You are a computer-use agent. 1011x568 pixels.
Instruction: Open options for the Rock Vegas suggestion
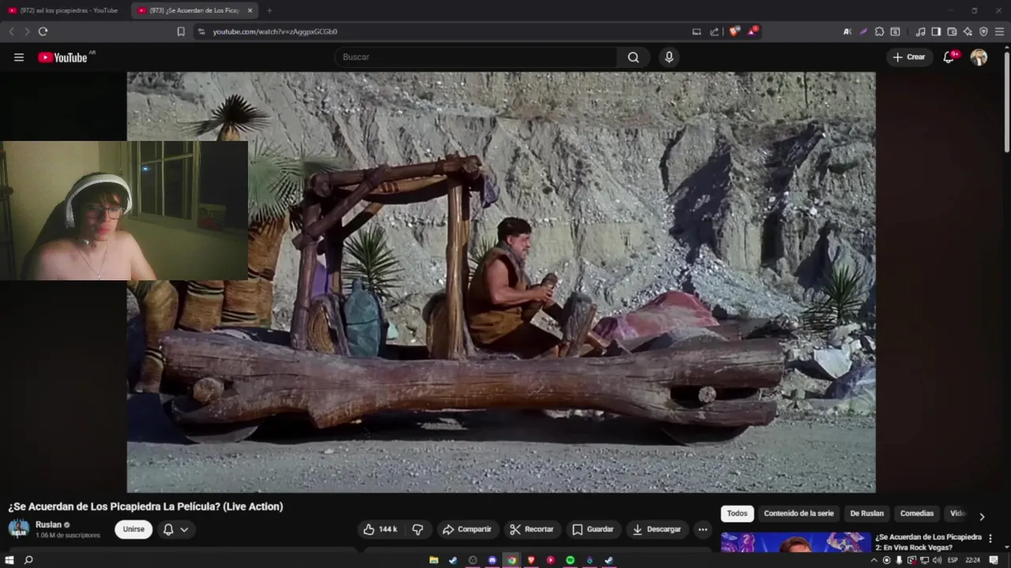[990, 538]
